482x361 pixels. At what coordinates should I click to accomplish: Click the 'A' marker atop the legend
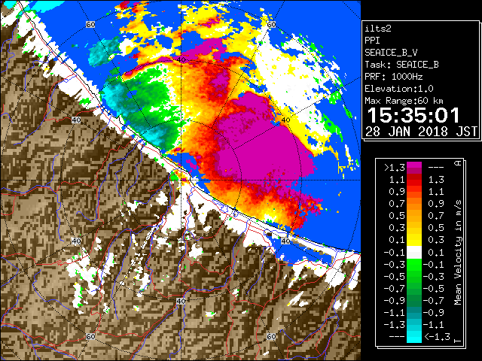pyautogui.click(x=458, y=163)
